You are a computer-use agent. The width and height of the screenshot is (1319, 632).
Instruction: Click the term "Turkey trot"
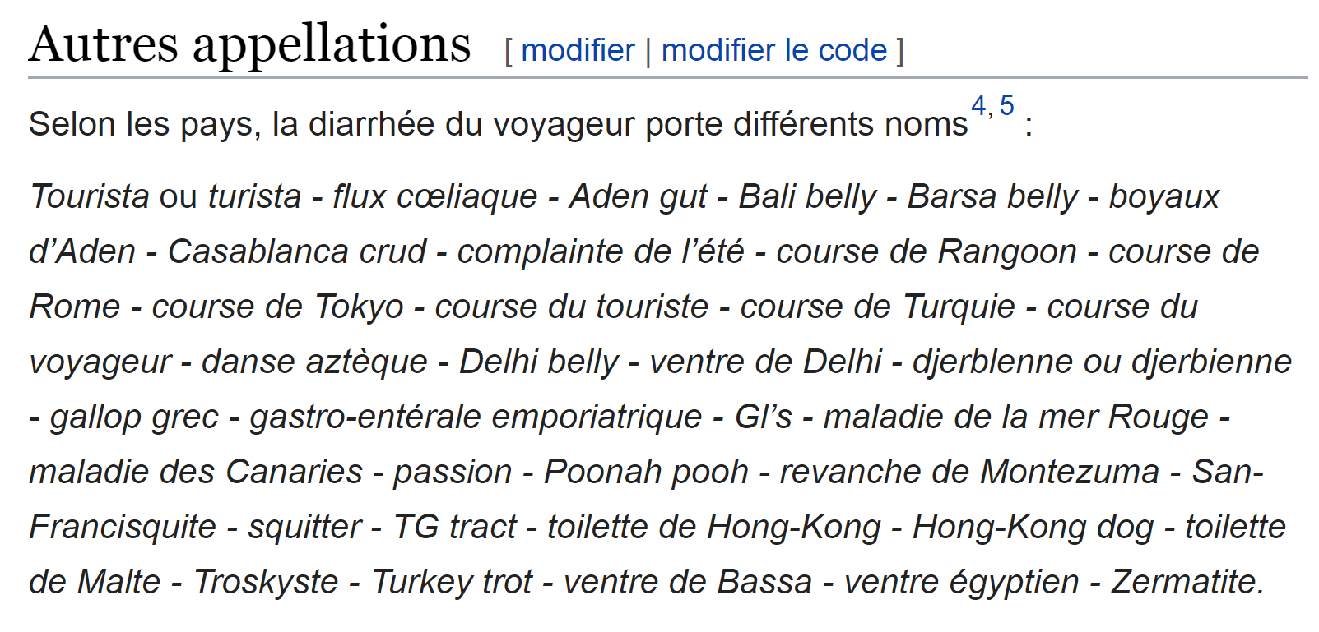[452, 582]
